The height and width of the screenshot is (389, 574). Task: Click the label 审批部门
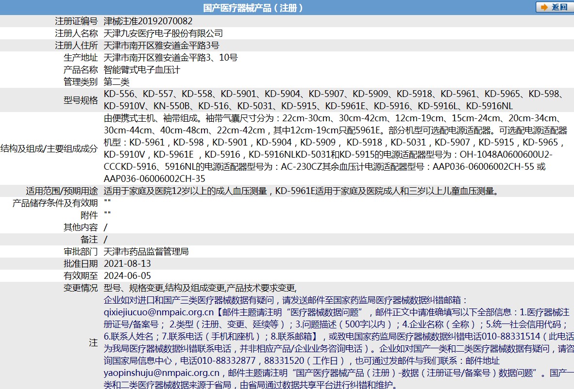[81, 251]
